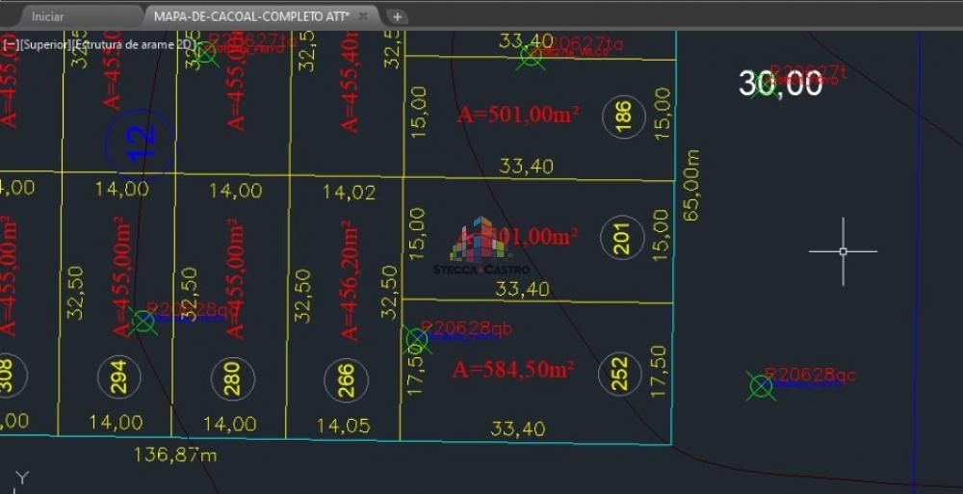This screenshot has height=494, width=963.
Task: Select the blue circled block number 12
Action: (141, 144)
